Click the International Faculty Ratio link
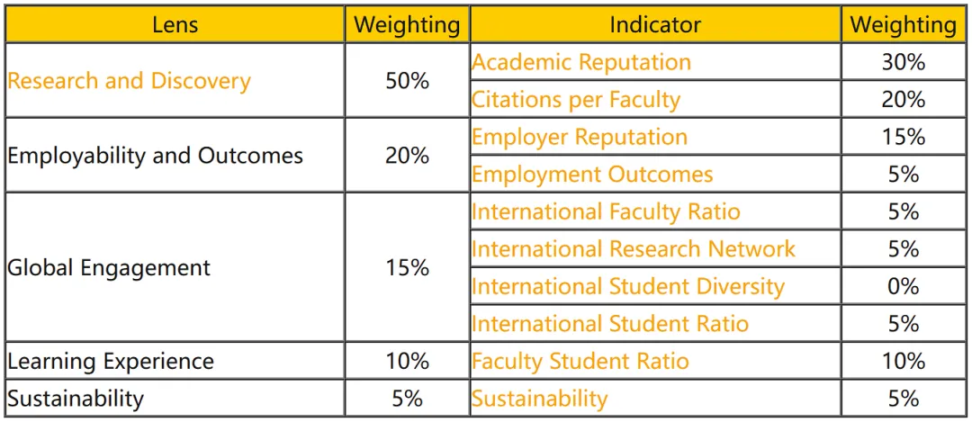This screenshot has height=422, width=972. pyautogui.click(x=607, y=211)
